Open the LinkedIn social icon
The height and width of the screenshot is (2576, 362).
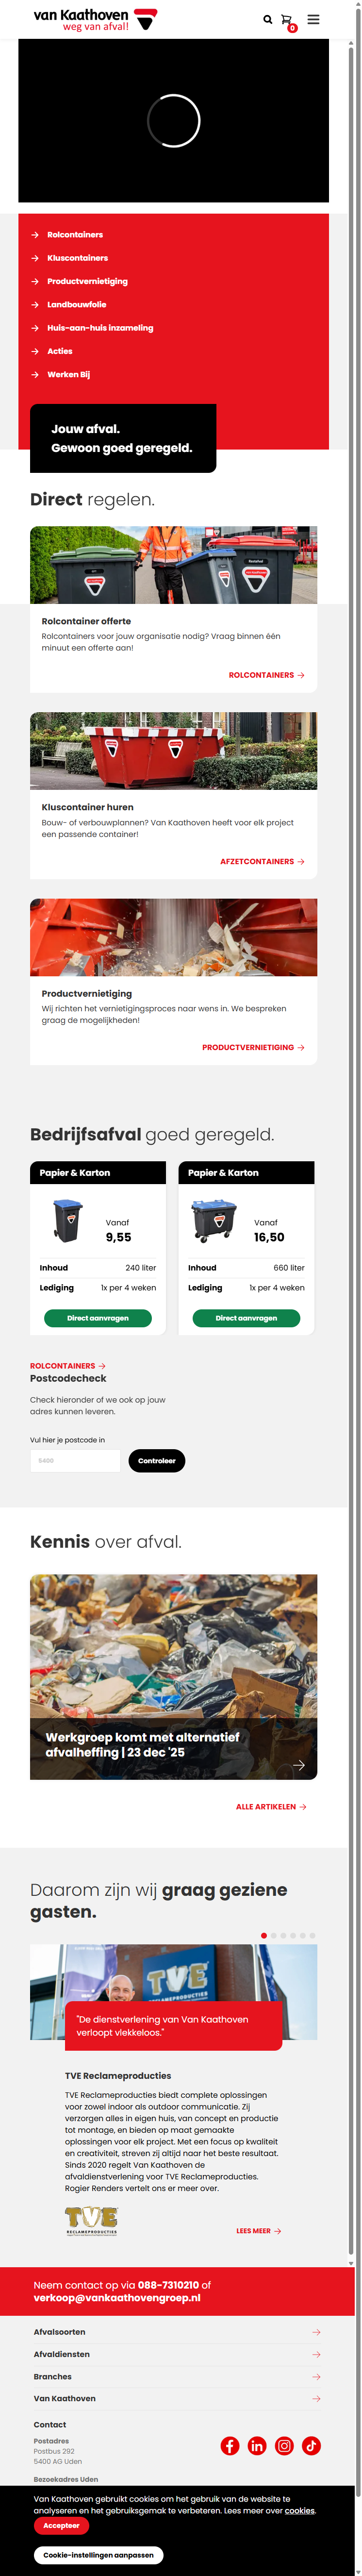pyautogui.click(x=257, y=2445)
